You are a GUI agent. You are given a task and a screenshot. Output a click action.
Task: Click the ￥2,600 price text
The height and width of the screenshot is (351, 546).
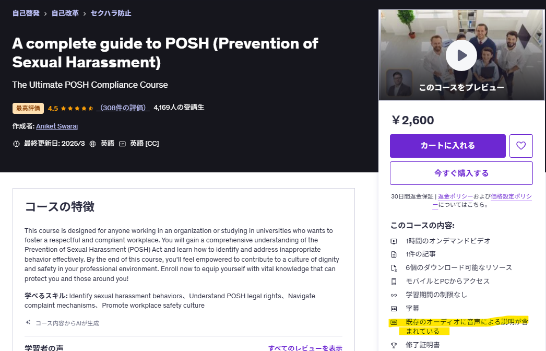coord(412,120)
